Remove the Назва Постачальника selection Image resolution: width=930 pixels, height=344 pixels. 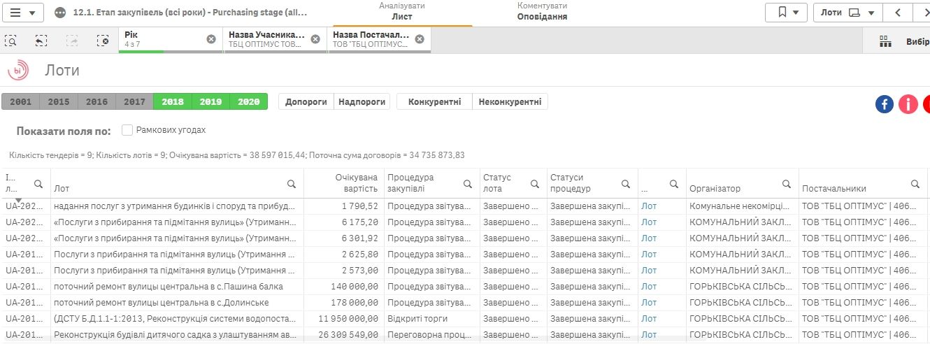coord(420,39)
